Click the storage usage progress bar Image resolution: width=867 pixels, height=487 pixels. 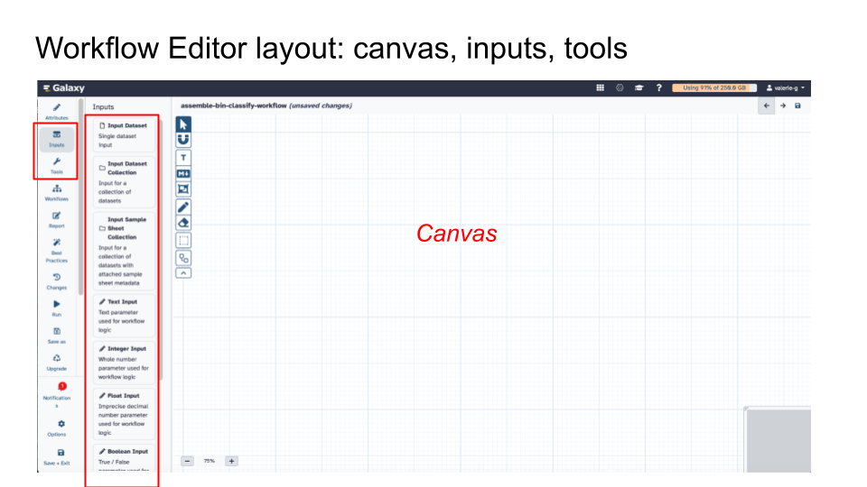[713, 87]
